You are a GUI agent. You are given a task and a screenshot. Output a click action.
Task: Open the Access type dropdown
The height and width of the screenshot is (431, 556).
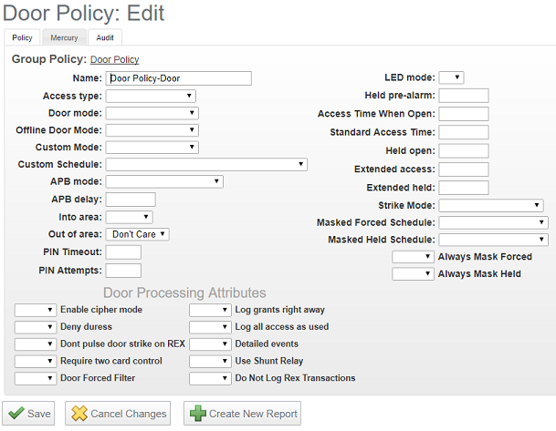(x=151, y=96)
